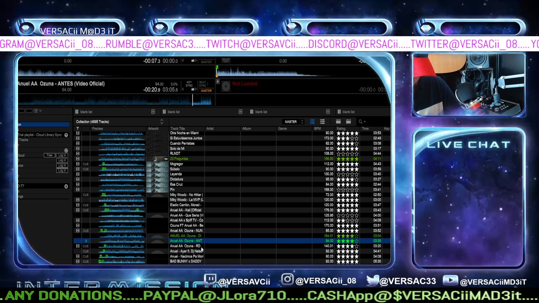Viewport: 539px width, 303px height.
Task: Toggle KEY SYNC on the ANTES deck
Action: 189,84
